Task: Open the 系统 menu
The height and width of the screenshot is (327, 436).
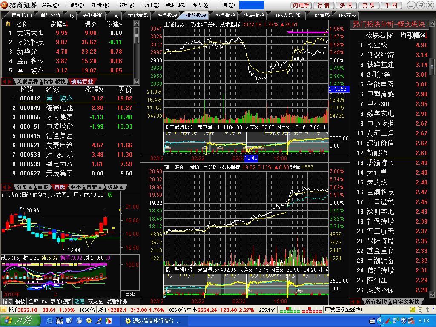Action: [50, 5]
